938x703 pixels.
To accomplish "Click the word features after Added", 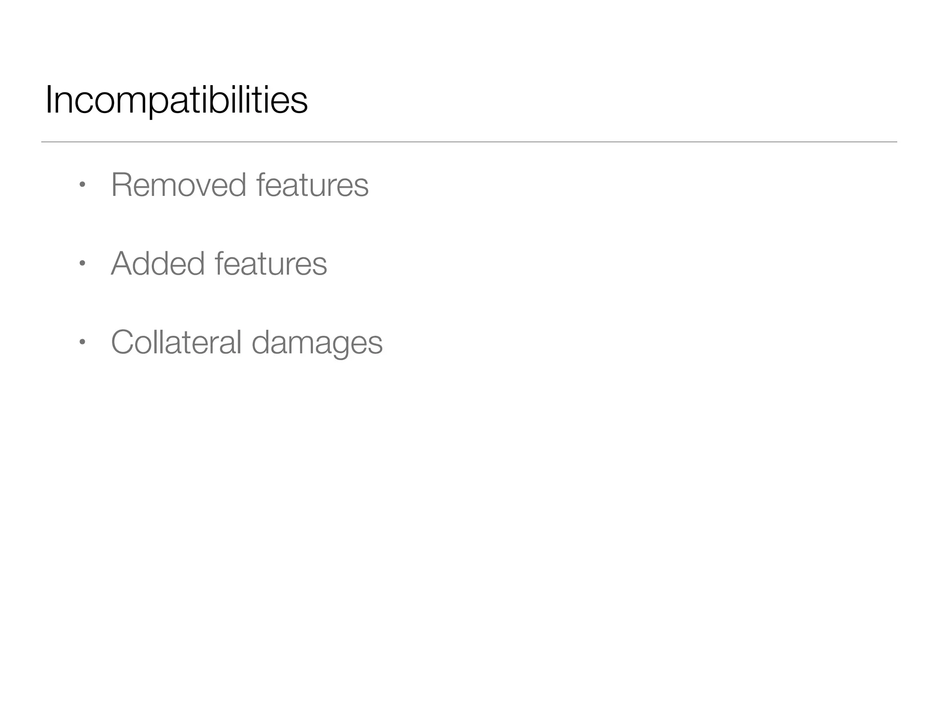I will tap(271, 264).
